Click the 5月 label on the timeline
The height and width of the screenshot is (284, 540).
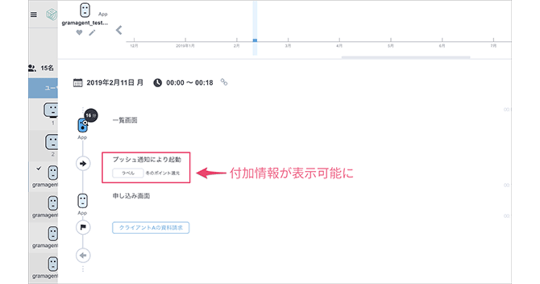pos(391,46)
